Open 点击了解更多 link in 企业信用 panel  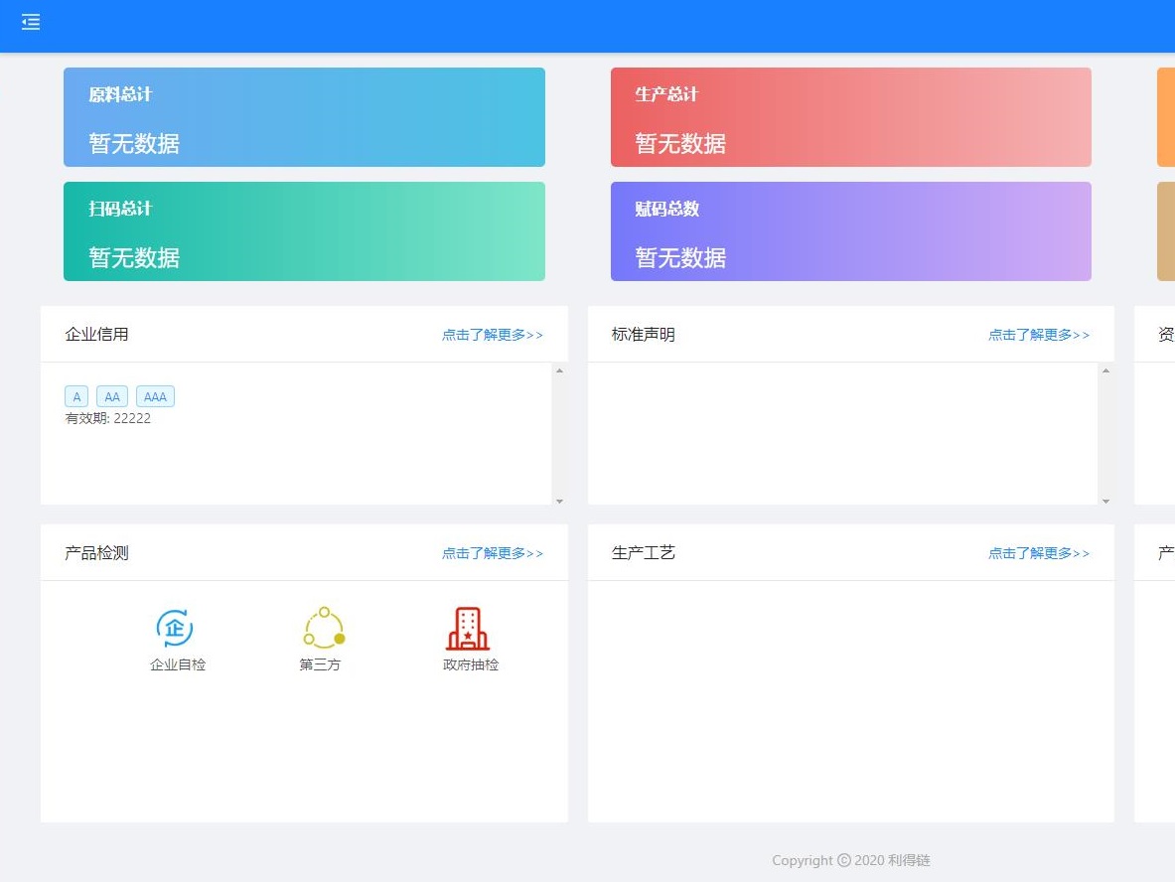[492, 335]
